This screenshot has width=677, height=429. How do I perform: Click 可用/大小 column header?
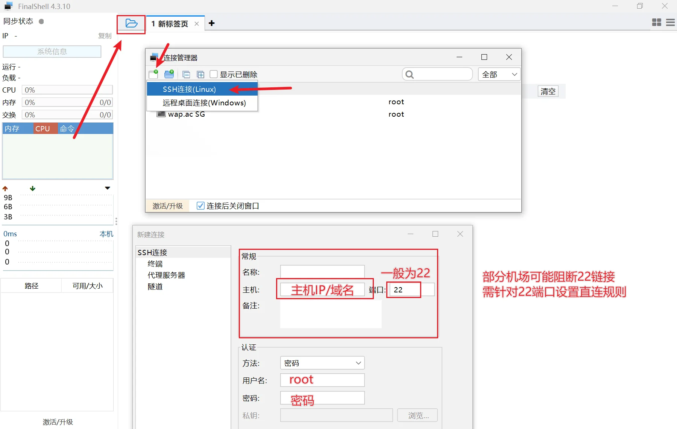pyautogui.click(x=87, y=286)
